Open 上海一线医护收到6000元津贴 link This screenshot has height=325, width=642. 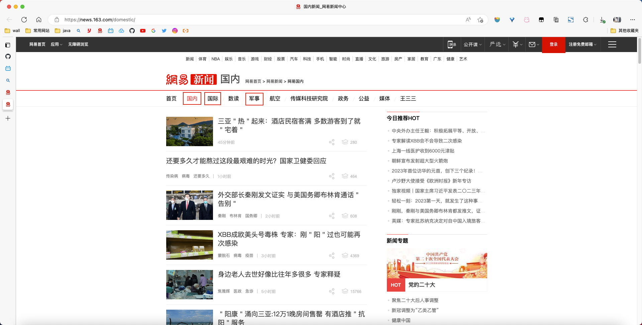coord(423,151)
